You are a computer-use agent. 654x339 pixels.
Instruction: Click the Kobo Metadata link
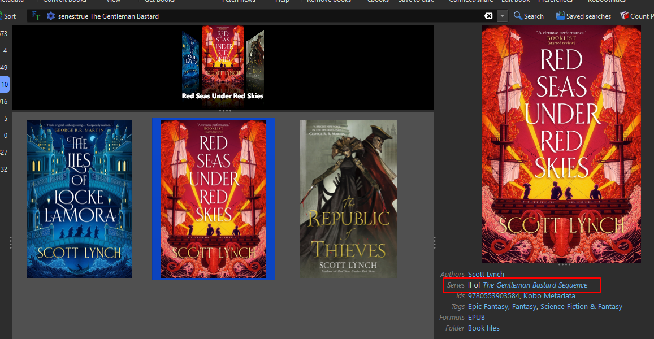pyautogui.click(x=549, y=296)
